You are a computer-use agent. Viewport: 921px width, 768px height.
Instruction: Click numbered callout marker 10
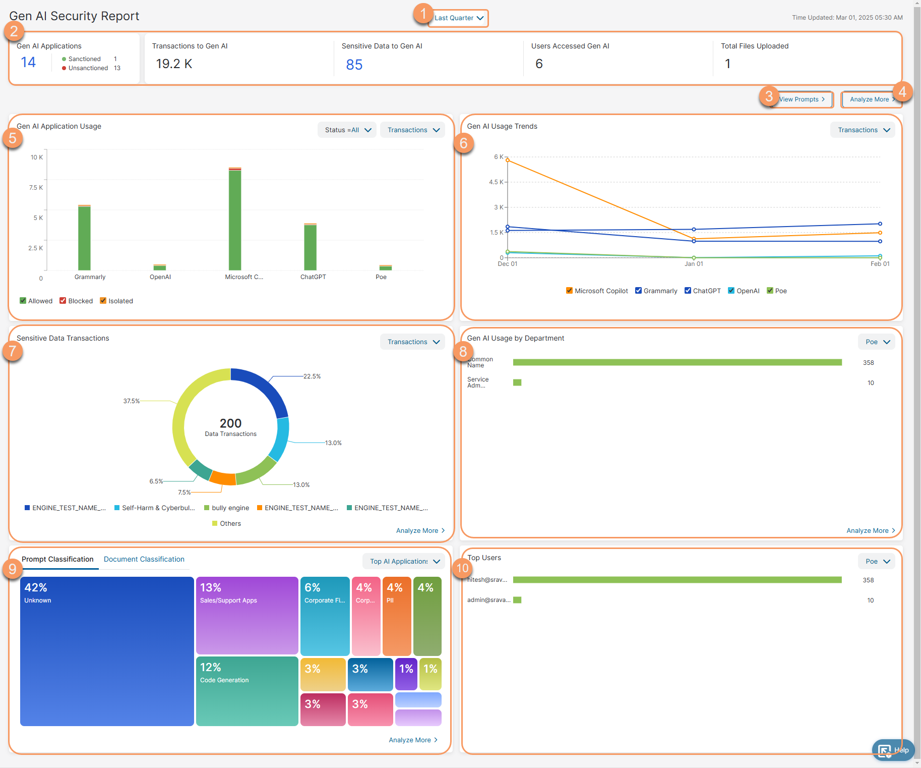point(462,569)
